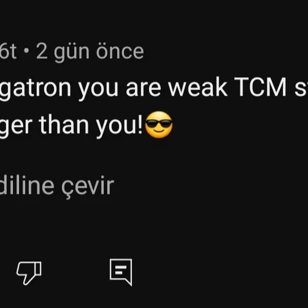Image resolution: width=308 pixels, height=308 pixels.
Task: Click the word 'çevir' in translate link
Action: click(88, 187)
